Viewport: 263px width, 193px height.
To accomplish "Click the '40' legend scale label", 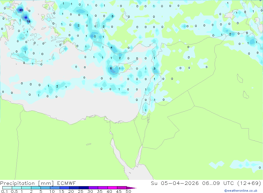I will 109,191.
